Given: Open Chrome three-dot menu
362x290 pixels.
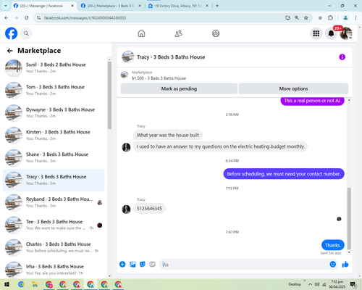Looking at the screenshot, I should (x=355, y=18).
